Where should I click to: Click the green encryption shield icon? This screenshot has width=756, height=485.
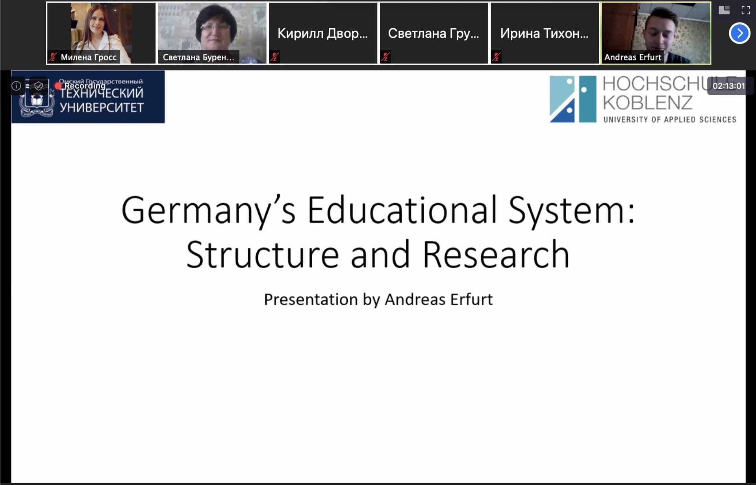[38, 86]
